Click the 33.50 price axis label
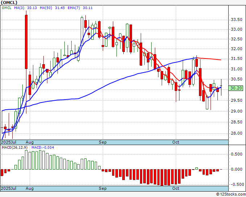The height and width of the screenshot is (197, 246). click(x=237, y=20)
